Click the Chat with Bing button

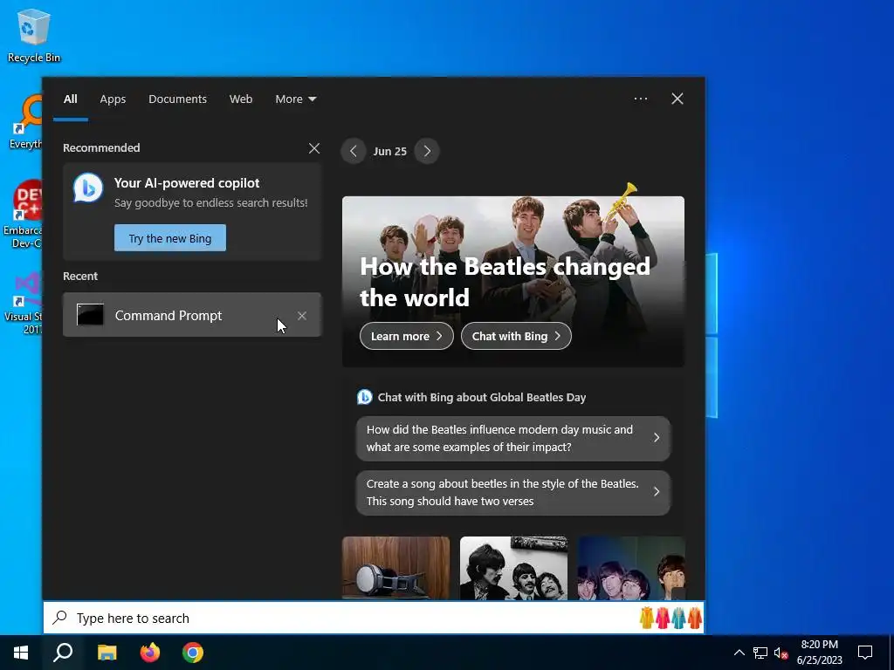pyautogui.click(x=516, y=336)
